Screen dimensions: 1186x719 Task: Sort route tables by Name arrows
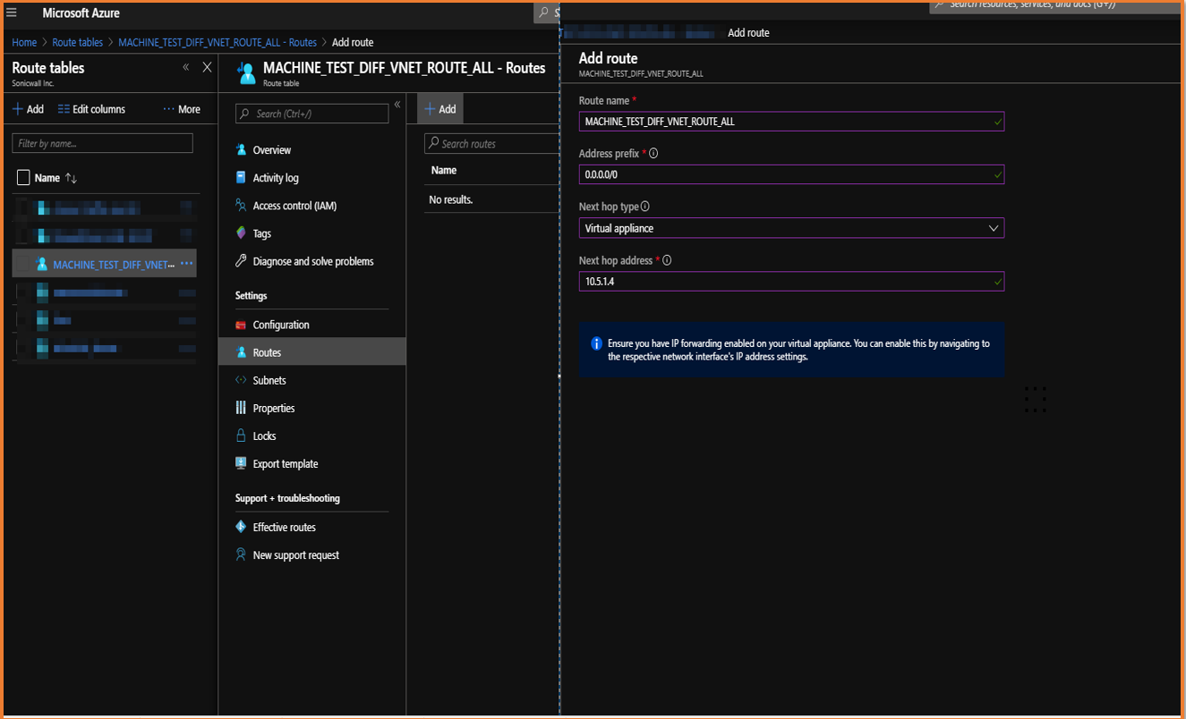pyautogui.click(x=72, y=178)
